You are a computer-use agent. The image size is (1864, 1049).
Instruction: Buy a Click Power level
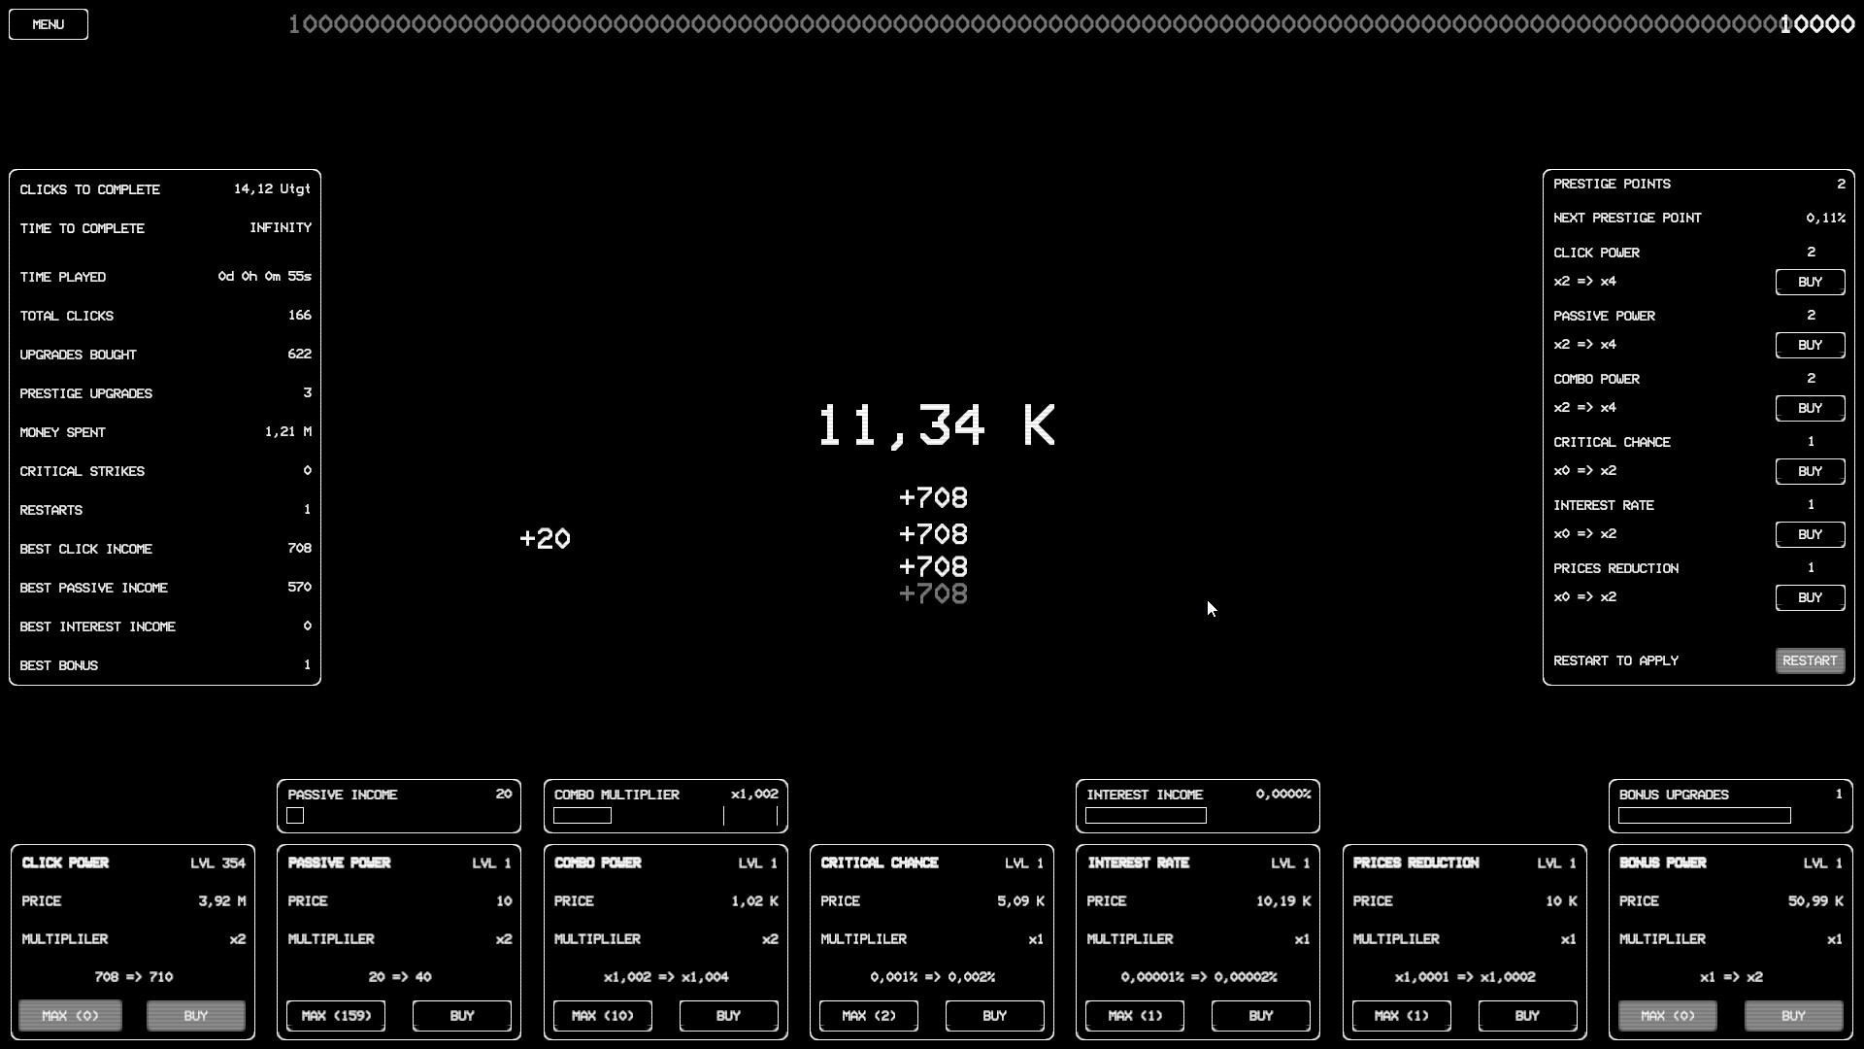click(x=195, y=1016)
